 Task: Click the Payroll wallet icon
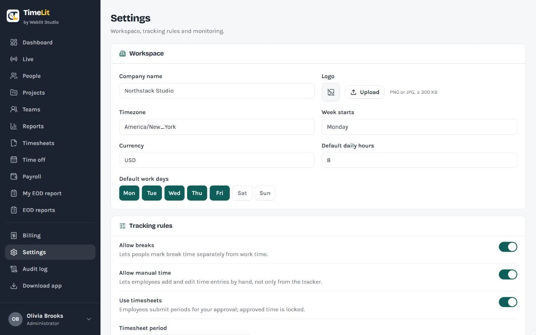pos(14,176)
